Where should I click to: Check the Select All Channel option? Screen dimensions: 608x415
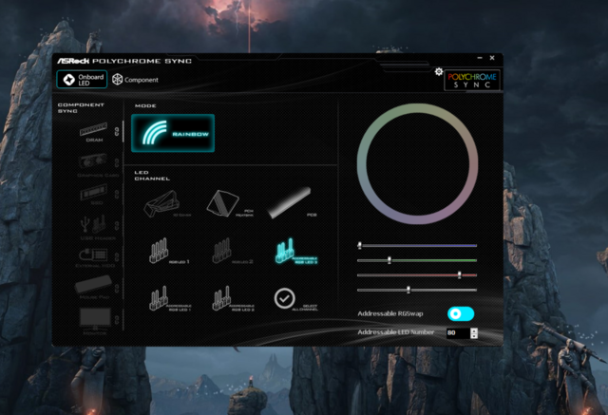tap(284, 298)
